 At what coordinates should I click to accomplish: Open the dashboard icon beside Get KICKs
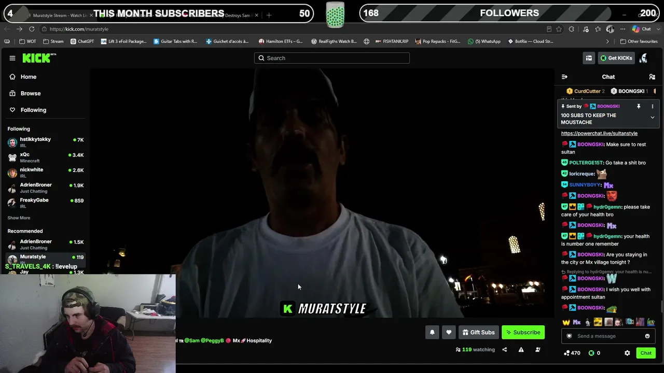point(589,58)
